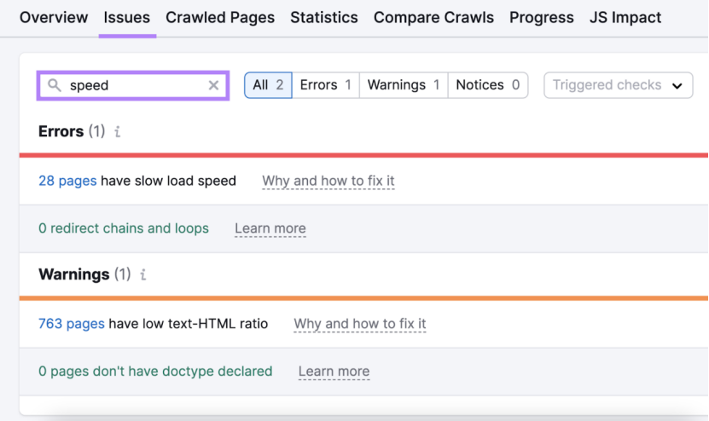Click into the speed search field

(135, 85)
